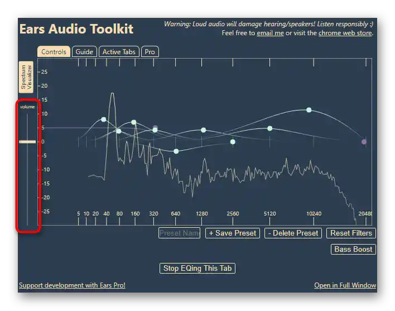
Task: Select the EQ filter dot near 10240 Hz
Action: [x=309, y=110]
